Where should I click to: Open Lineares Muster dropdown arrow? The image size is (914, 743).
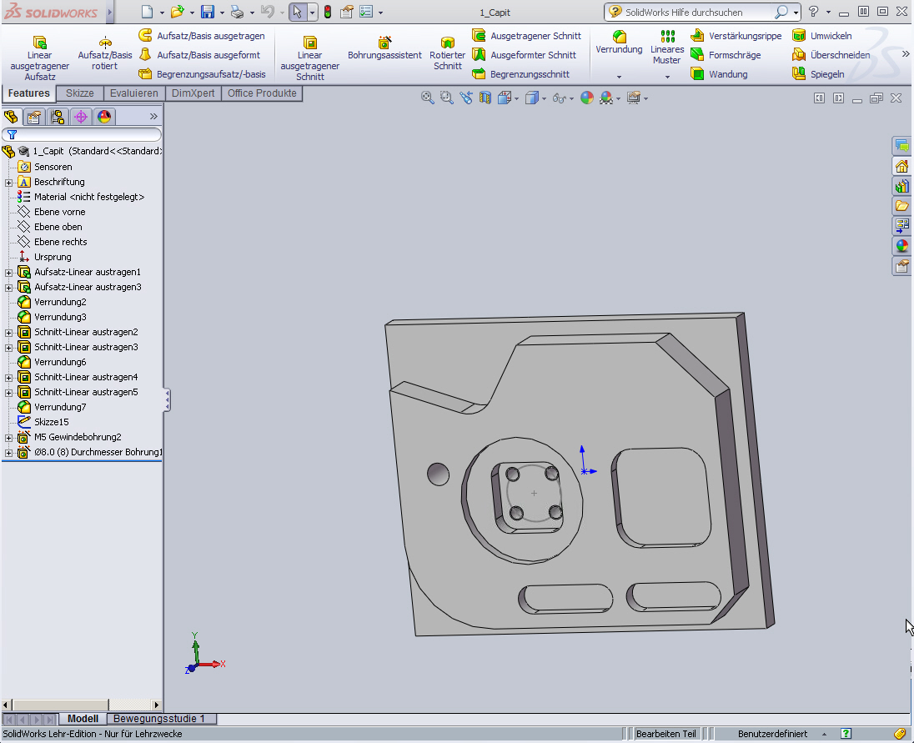click(x=667, y=77)
